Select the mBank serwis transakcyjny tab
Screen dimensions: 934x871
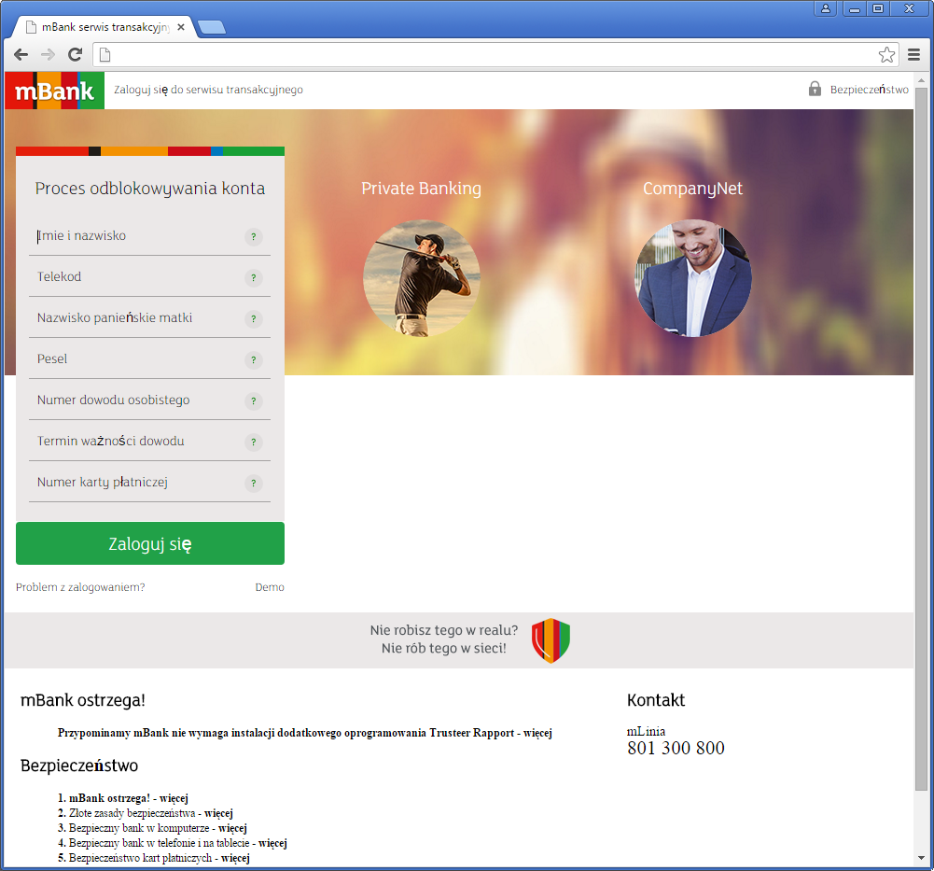(105, 27)
